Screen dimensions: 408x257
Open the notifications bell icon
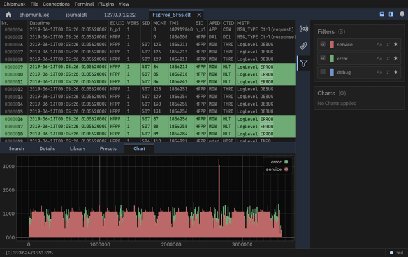(402, 14)
